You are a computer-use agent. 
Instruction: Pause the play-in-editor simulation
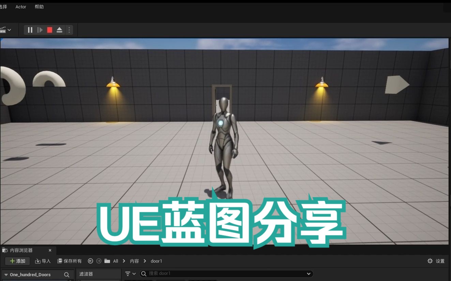point(30,30)
